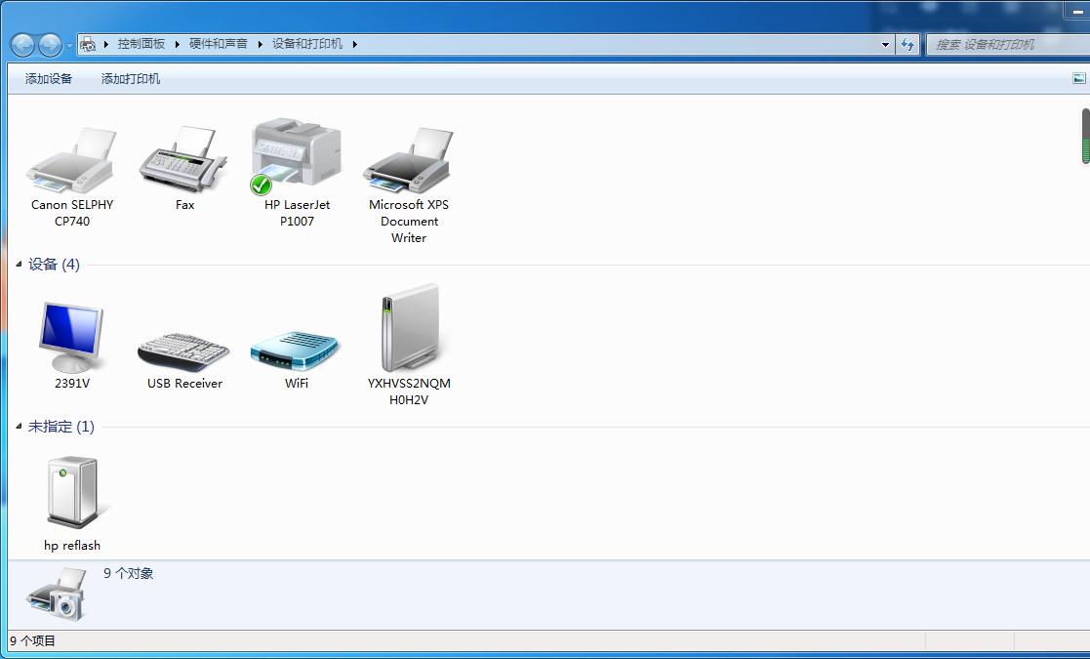The image size is (1090, 659).
Task: Expand arrow before 控制面板 in breadcrumb
Action: point(105,45)
